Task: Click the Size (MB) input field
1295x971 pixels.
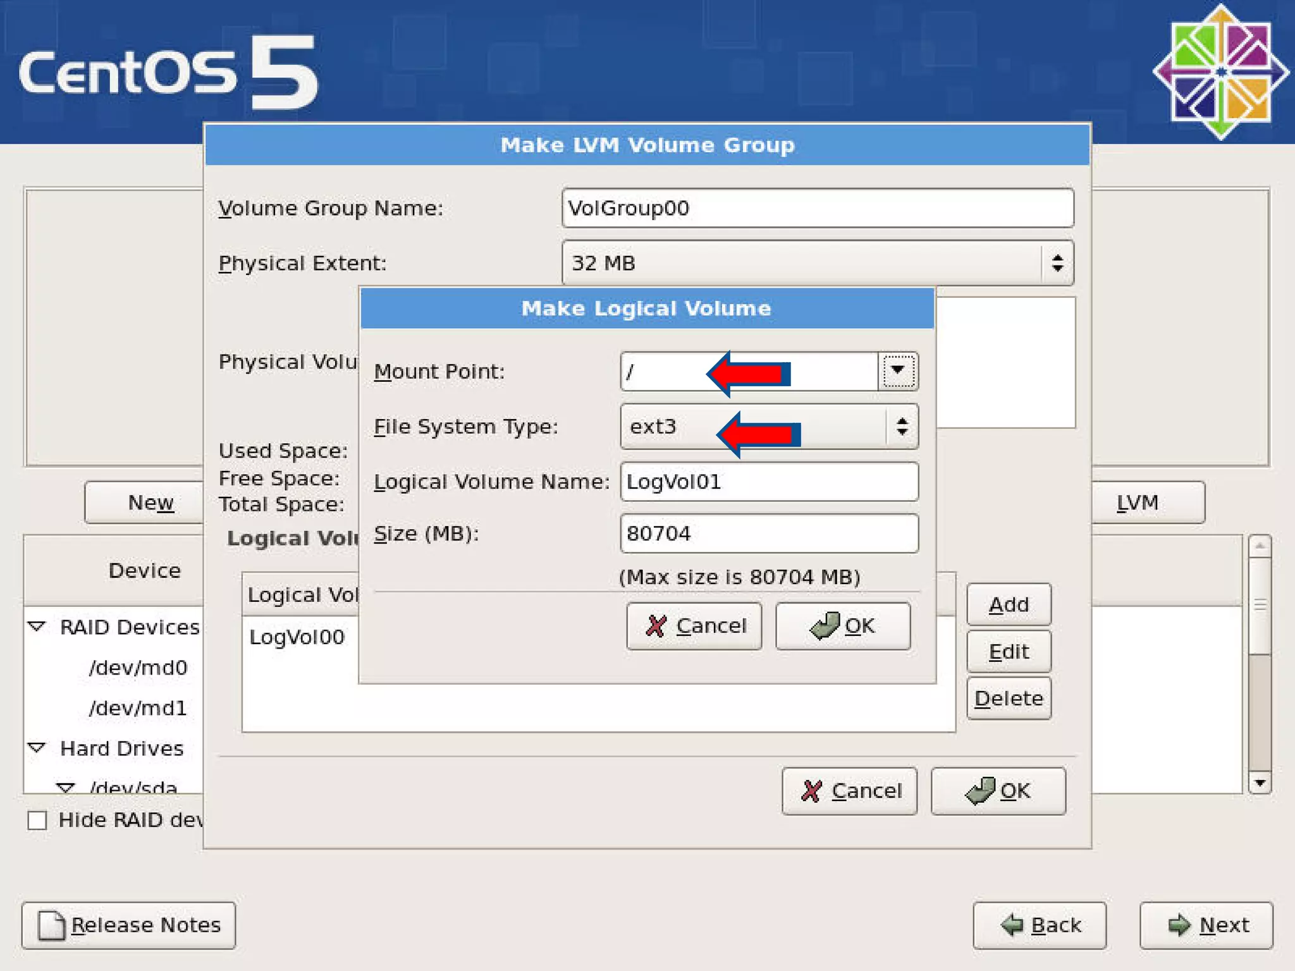Action: (769, 534)
